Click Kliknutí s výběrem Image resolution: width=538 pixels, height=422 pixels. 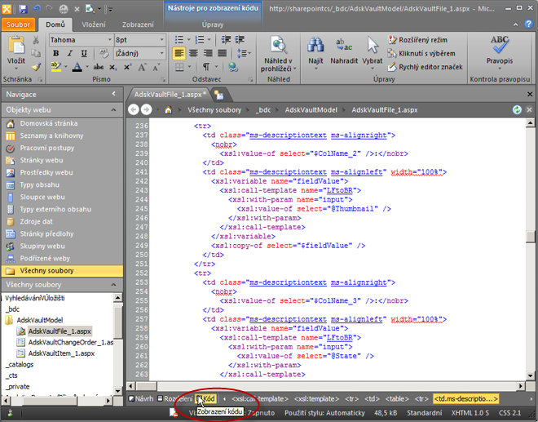click(421, 53)
